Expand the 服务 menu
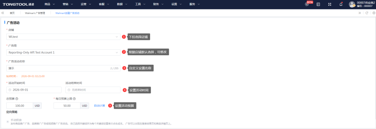Viewport: 376px width, 129px height. [x=195, y=4]
